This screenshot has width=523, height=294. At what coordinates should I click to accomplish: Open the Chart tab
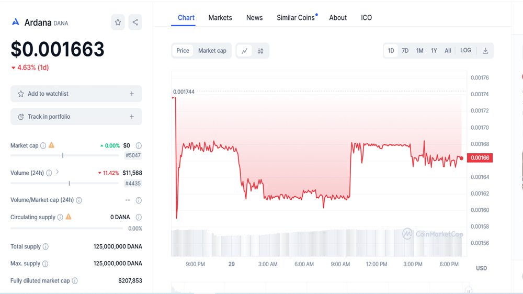tap(186, 18)
